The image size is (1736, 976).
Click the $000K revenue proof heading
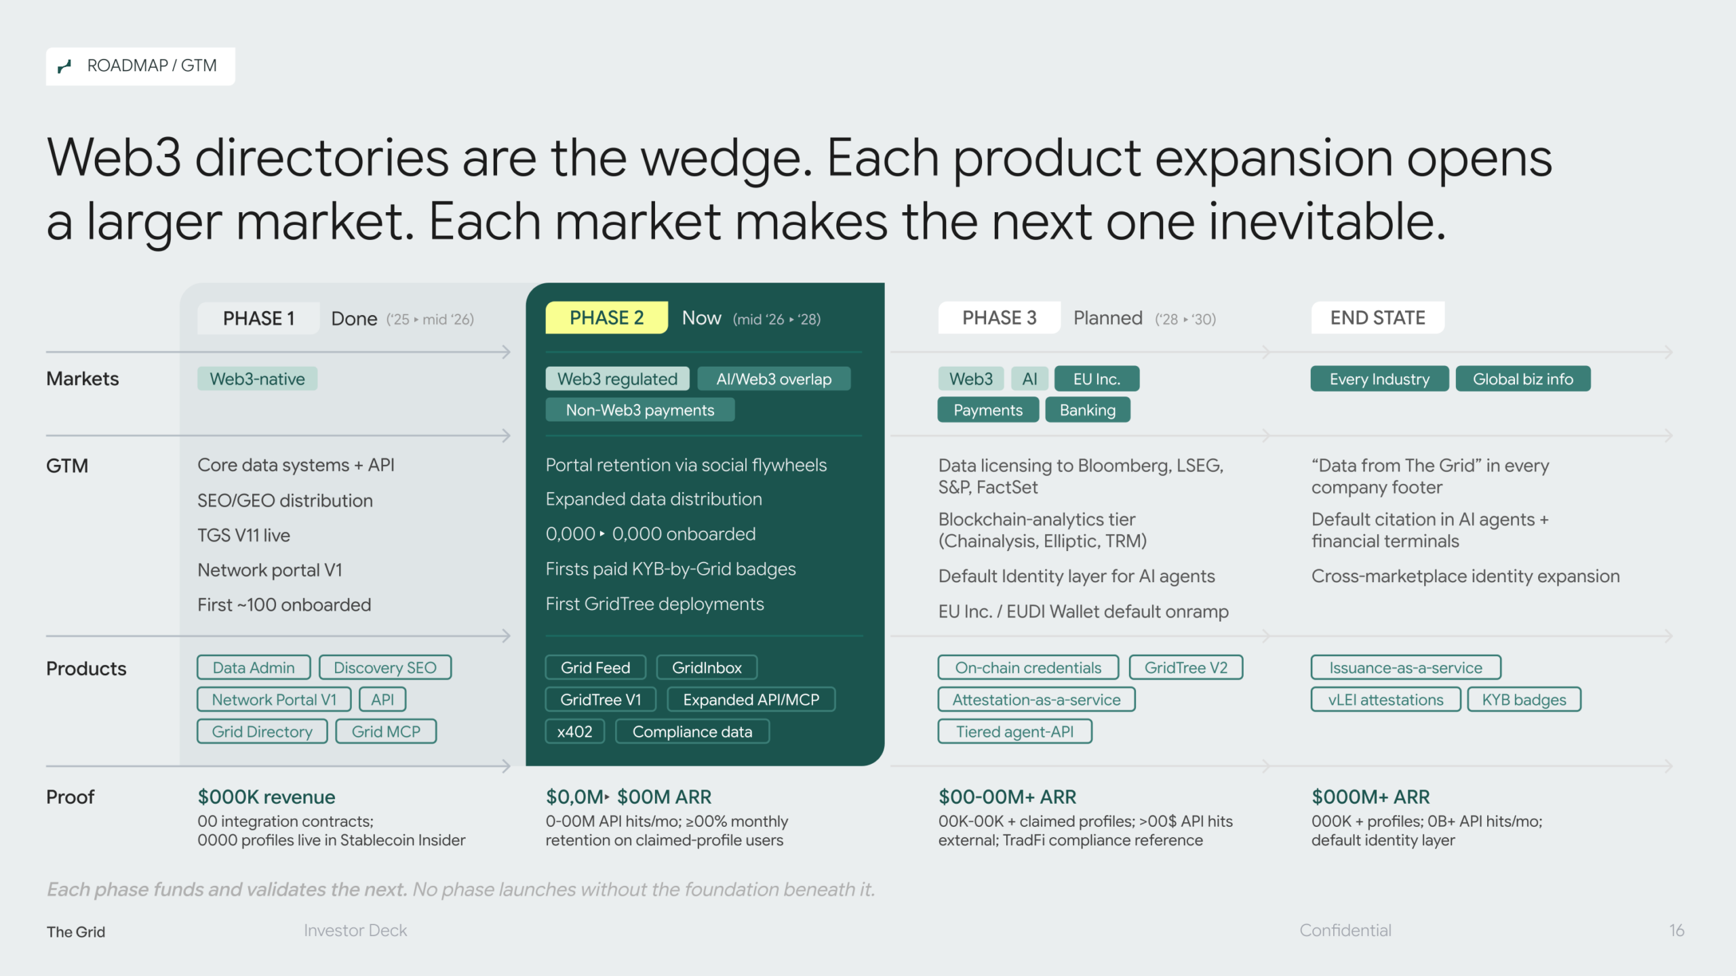[x=267, y=797]
